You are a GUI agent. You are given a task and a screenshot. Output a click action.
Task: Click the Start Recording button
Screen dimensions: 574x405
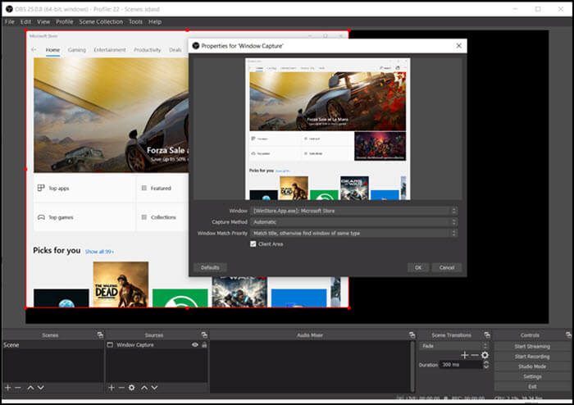click(x=532, y=357)
